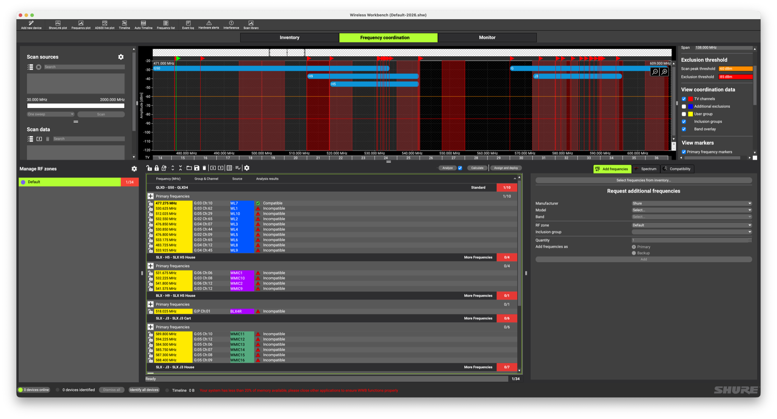
Task: Switch to the Inventory tab
Action: pyautogui.click(x=289, y=38)
